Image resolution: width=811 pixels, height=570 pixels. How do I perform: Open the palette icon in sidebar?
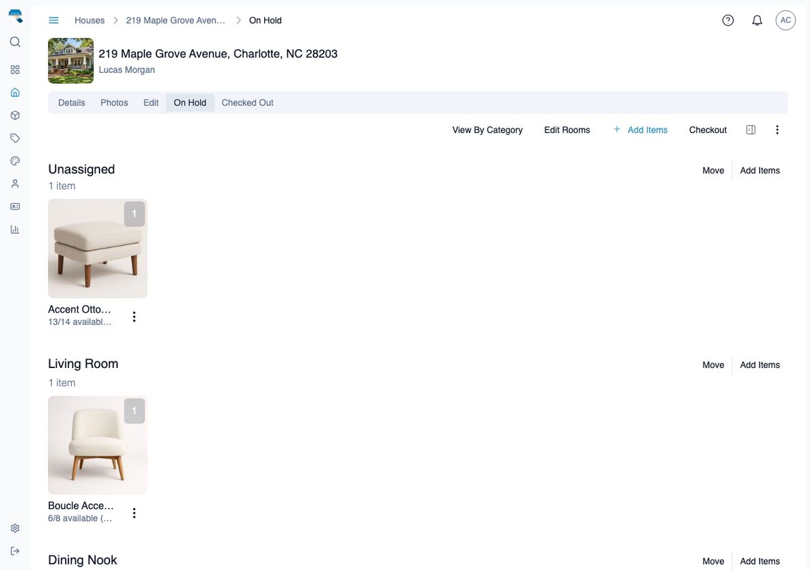(15, 161)
